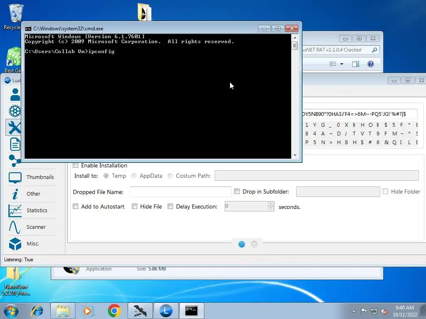
Task: Check the Hide File checkbox
Action: click(x=134, y=206)
